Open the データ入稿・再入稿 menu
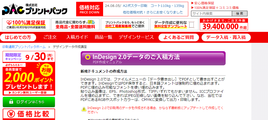Image resolution: width=268 pixels, height=120 pixels. [x=226, y=37]
